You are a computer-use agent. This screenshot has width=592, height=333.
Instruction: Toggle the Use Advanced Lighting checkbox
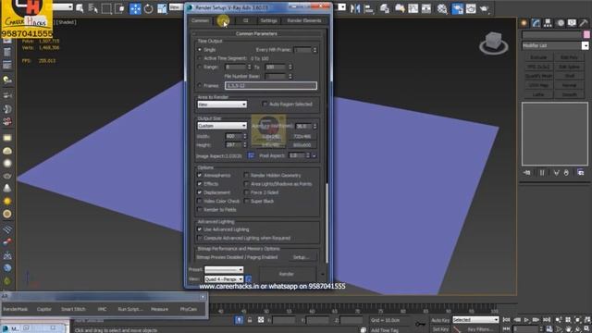[200, 229]
